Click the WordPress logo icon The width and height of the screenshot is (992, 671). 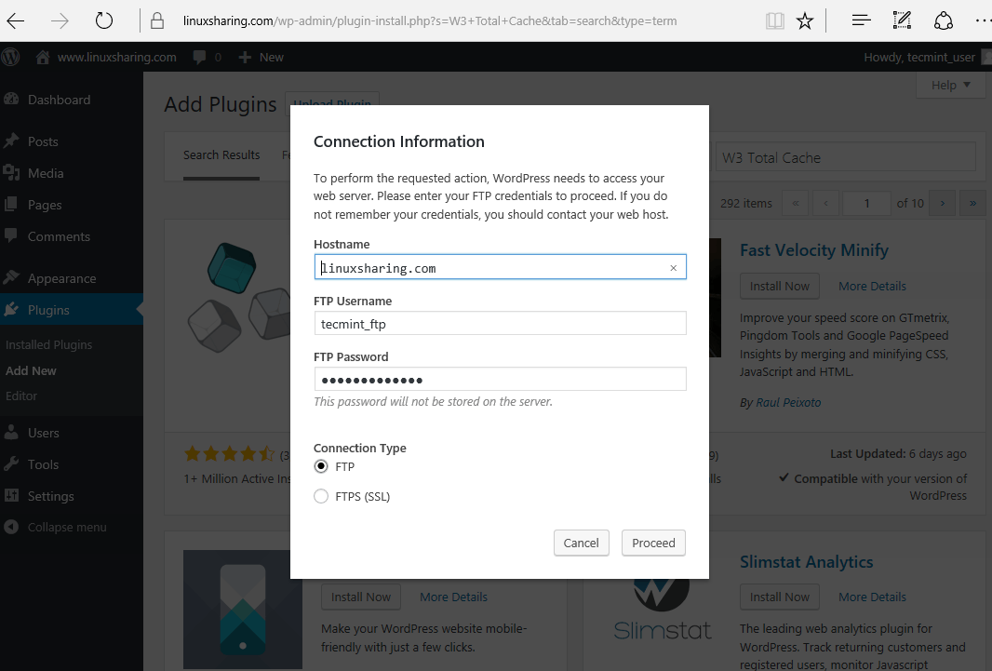click(x=11, y=57)
